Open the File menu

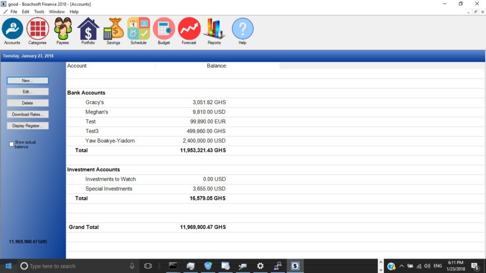[13, 11]
